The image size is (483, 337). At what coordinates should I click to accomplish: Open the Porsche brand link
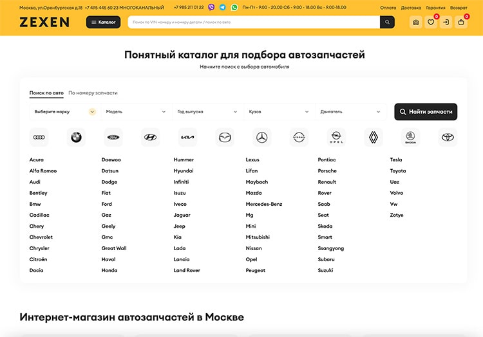(x=327, y=170)
